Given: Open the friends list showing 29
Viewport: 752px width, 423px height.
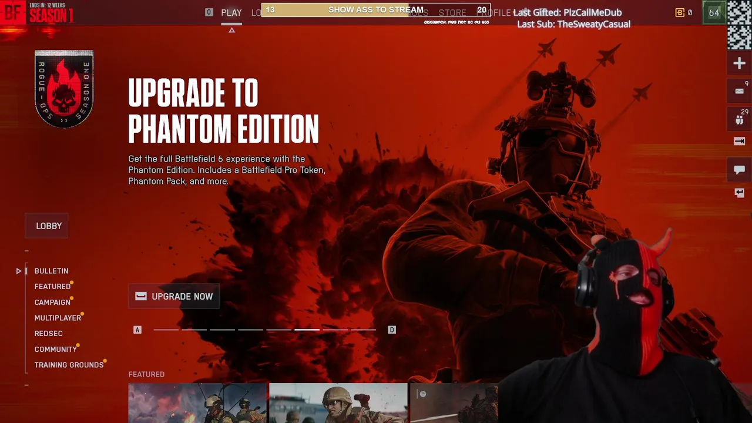Looking at the screenshot, I should (x=739, y=119).
